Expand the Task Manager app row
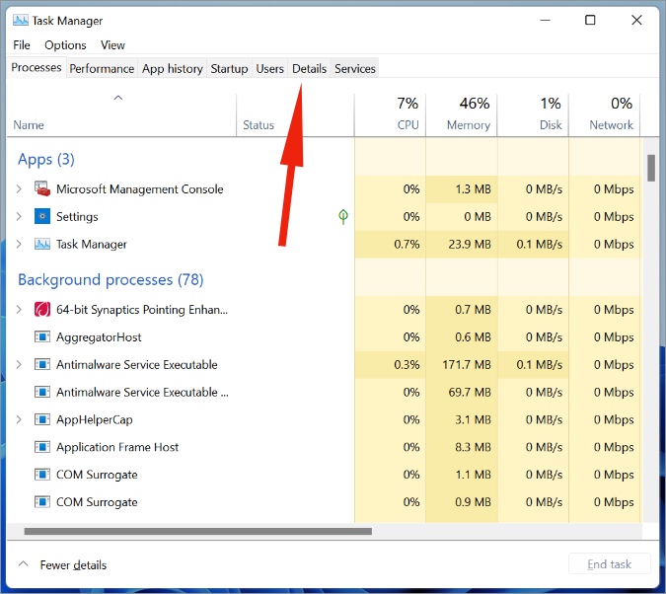666x594 pixels. [x=19, y=244]
